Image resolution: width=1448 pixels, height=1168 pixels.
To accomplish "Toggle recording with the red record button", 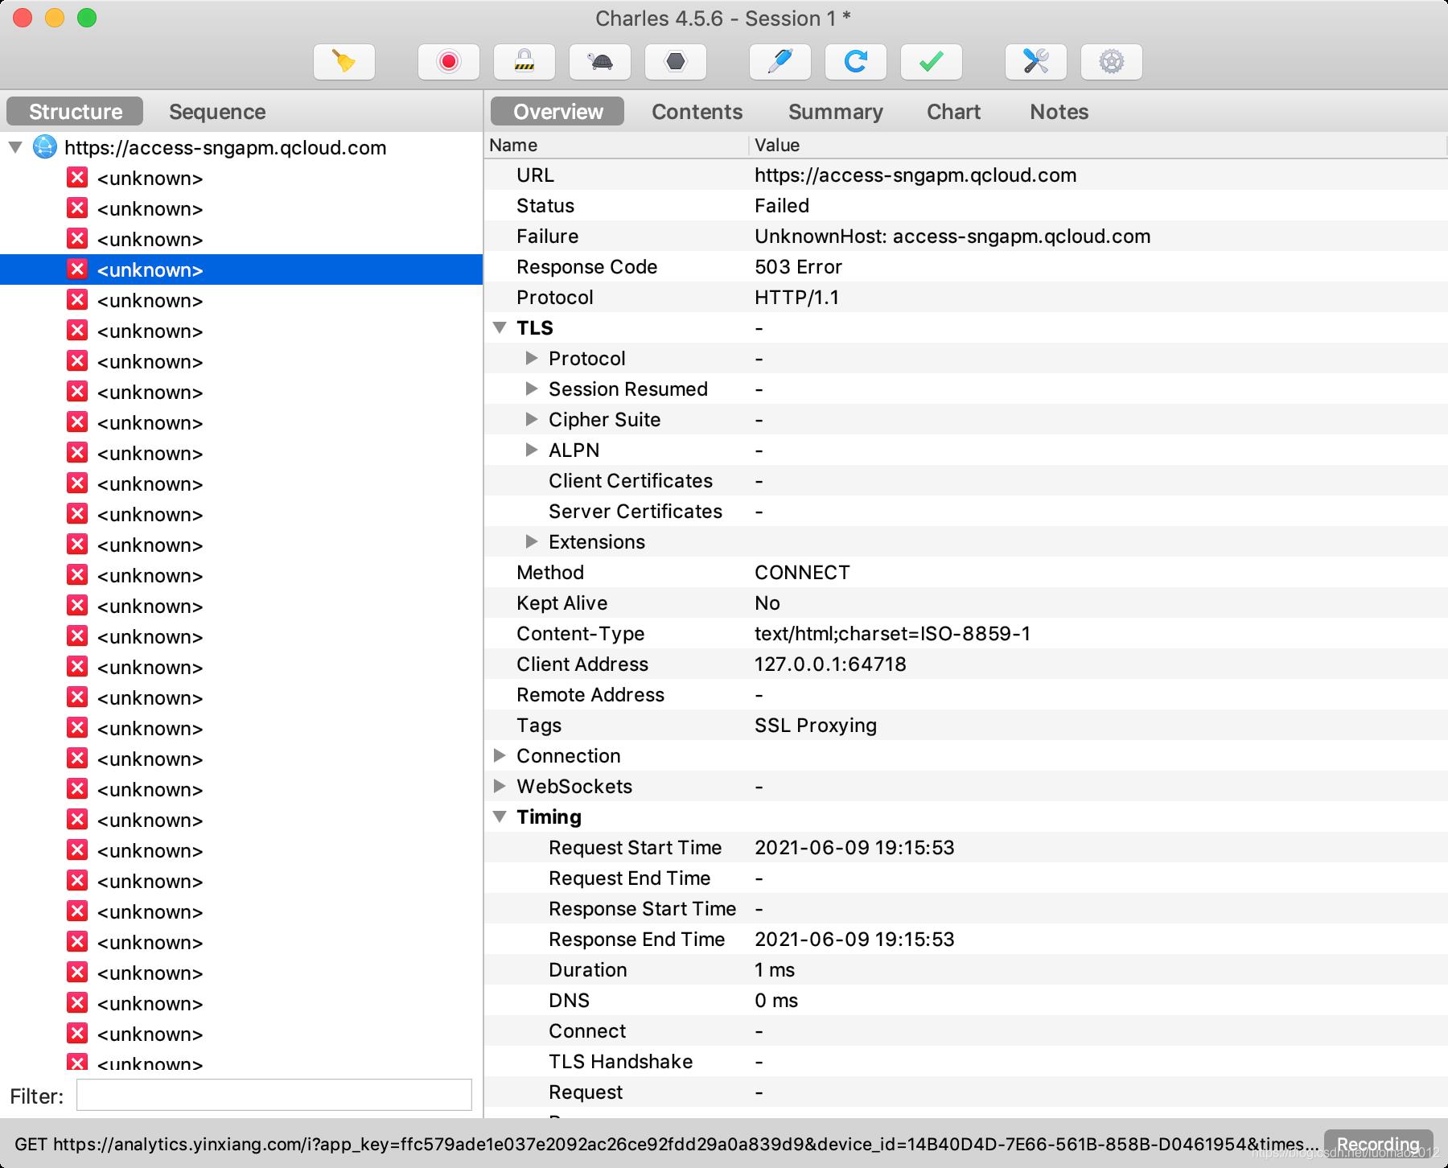I will click(449, 62).
